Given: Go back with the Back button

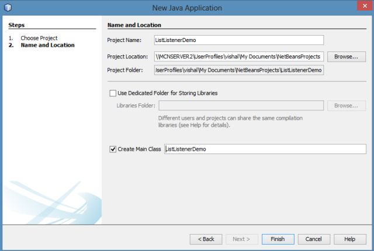Looking at the screenshot, I should point(206,239).
